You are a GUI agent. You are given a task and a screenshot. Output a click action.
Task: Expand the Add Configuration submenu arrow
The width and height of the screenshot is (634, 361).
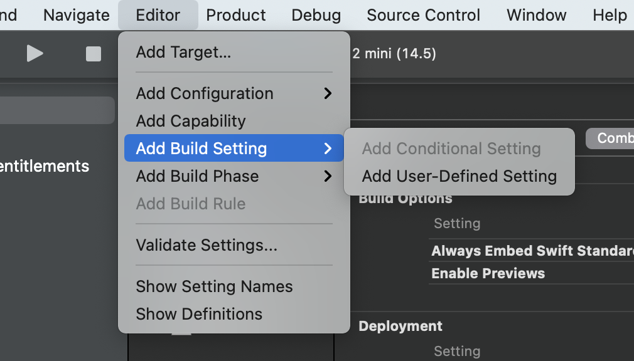[327, 93]
